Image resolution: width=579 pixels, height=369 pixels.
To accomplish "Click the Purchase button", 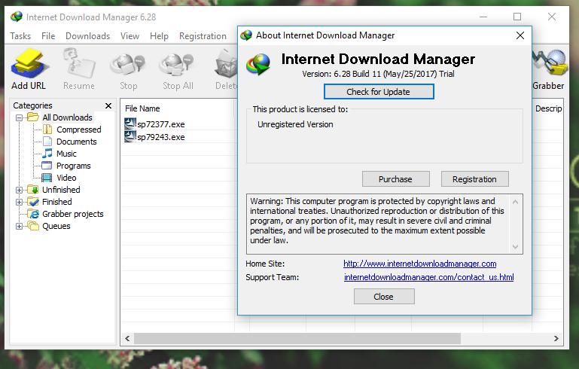I will point(396,179).
